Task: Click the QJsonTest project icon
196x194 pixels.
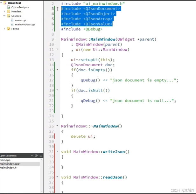Action: coord(5,3)
